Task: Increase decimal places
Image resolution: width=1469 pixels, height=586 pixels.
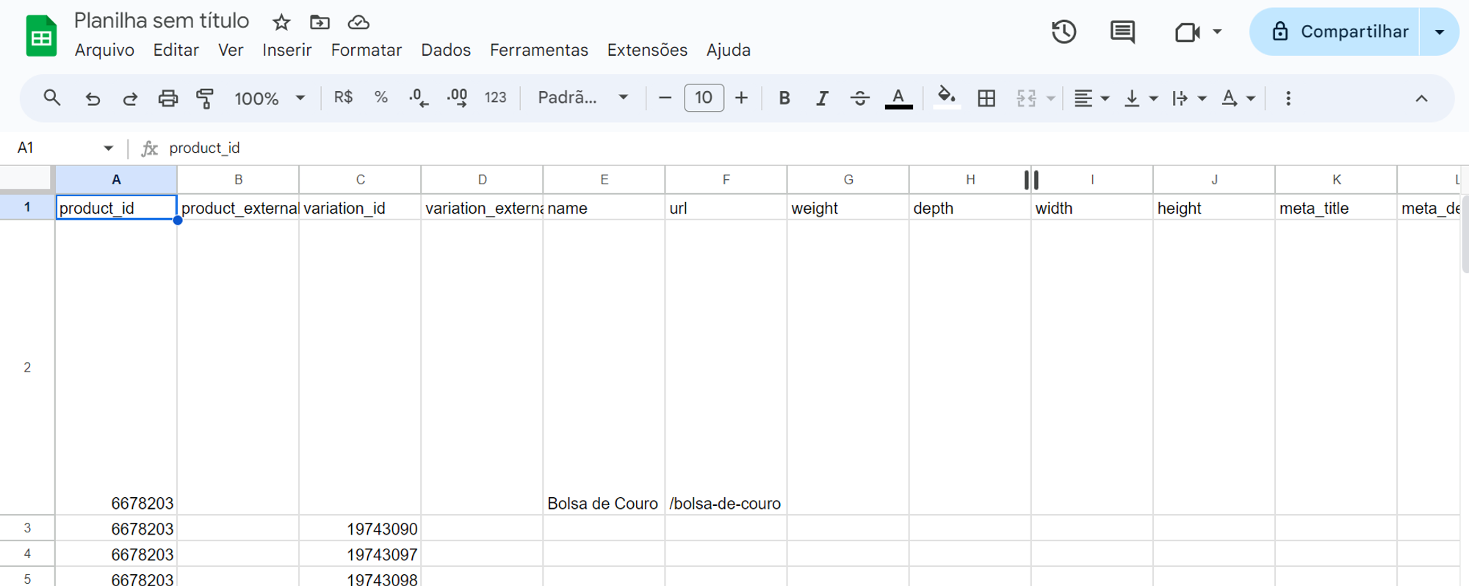Action: 457,98
